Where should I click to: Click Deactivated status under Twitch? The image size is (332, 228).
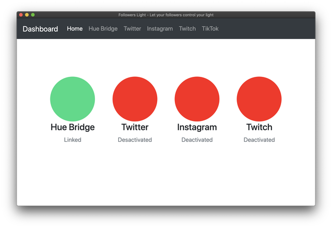coord(259,140)
